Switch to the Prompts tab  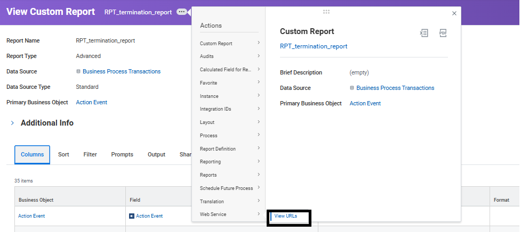pos(122,154)
